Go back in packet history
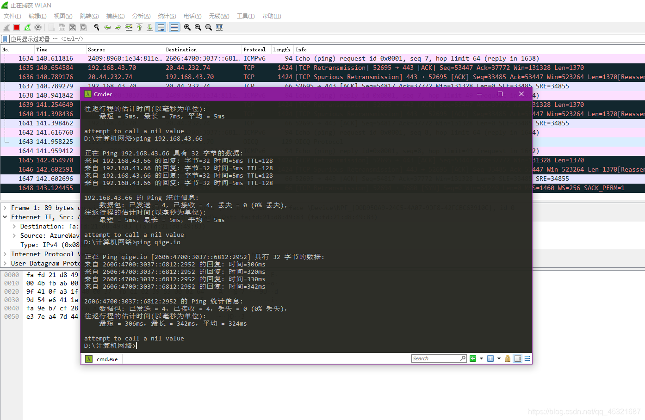Viewport: 645px width, 420px height. 107,27
